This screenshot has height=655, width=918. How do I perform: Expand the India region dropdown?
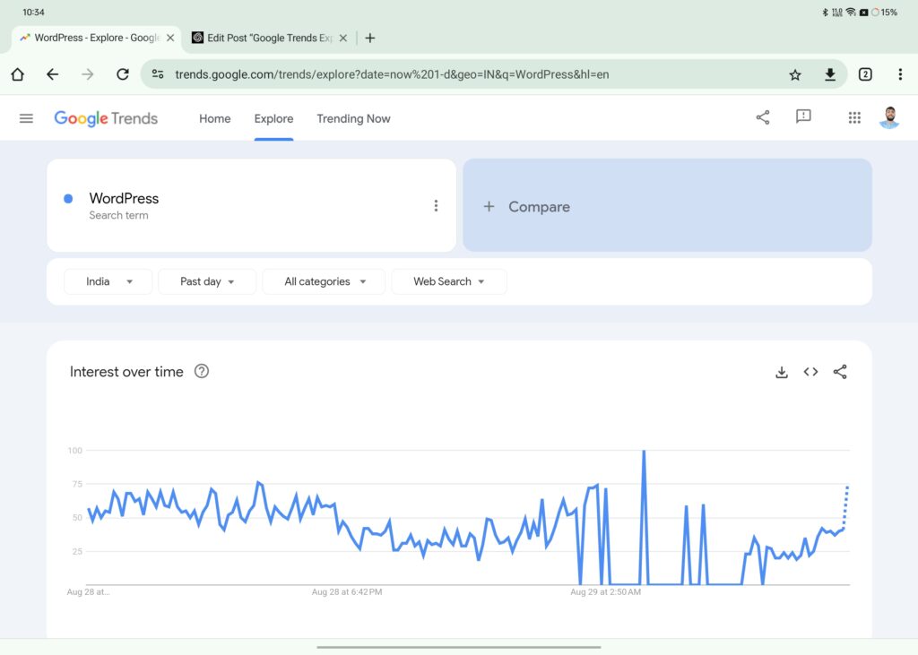pyautogui.click(x=108, y=281)
